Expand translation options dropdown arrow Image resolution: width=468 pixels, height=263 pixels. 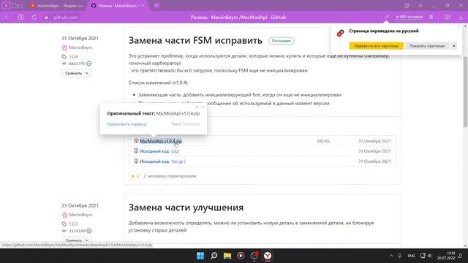453,46
